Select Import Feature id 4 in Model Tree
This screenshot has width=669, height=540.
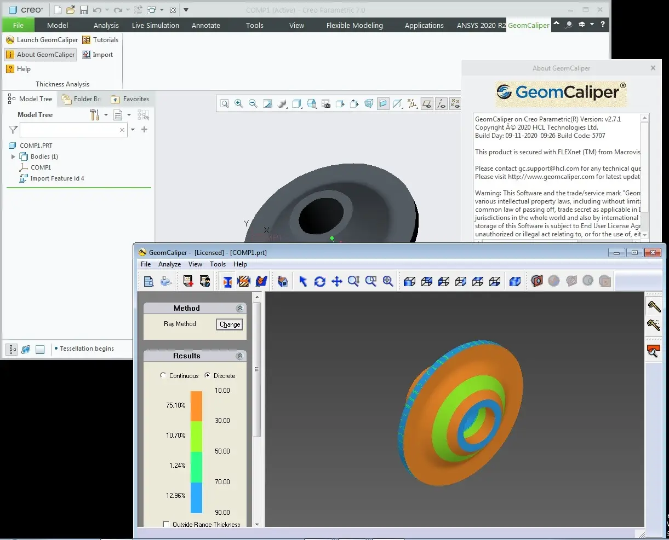(x=52, y=178)
